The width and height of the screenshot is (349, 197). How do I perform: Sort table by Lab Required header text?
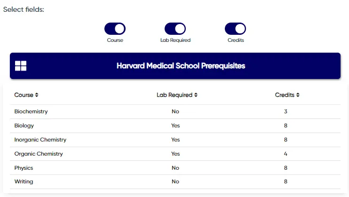tap(174, 95)
